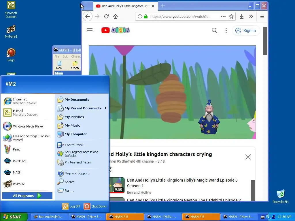Screen dimensions: 295x221
Task: Open Pego desktop shortcut
Action: (x=11, y=55)
